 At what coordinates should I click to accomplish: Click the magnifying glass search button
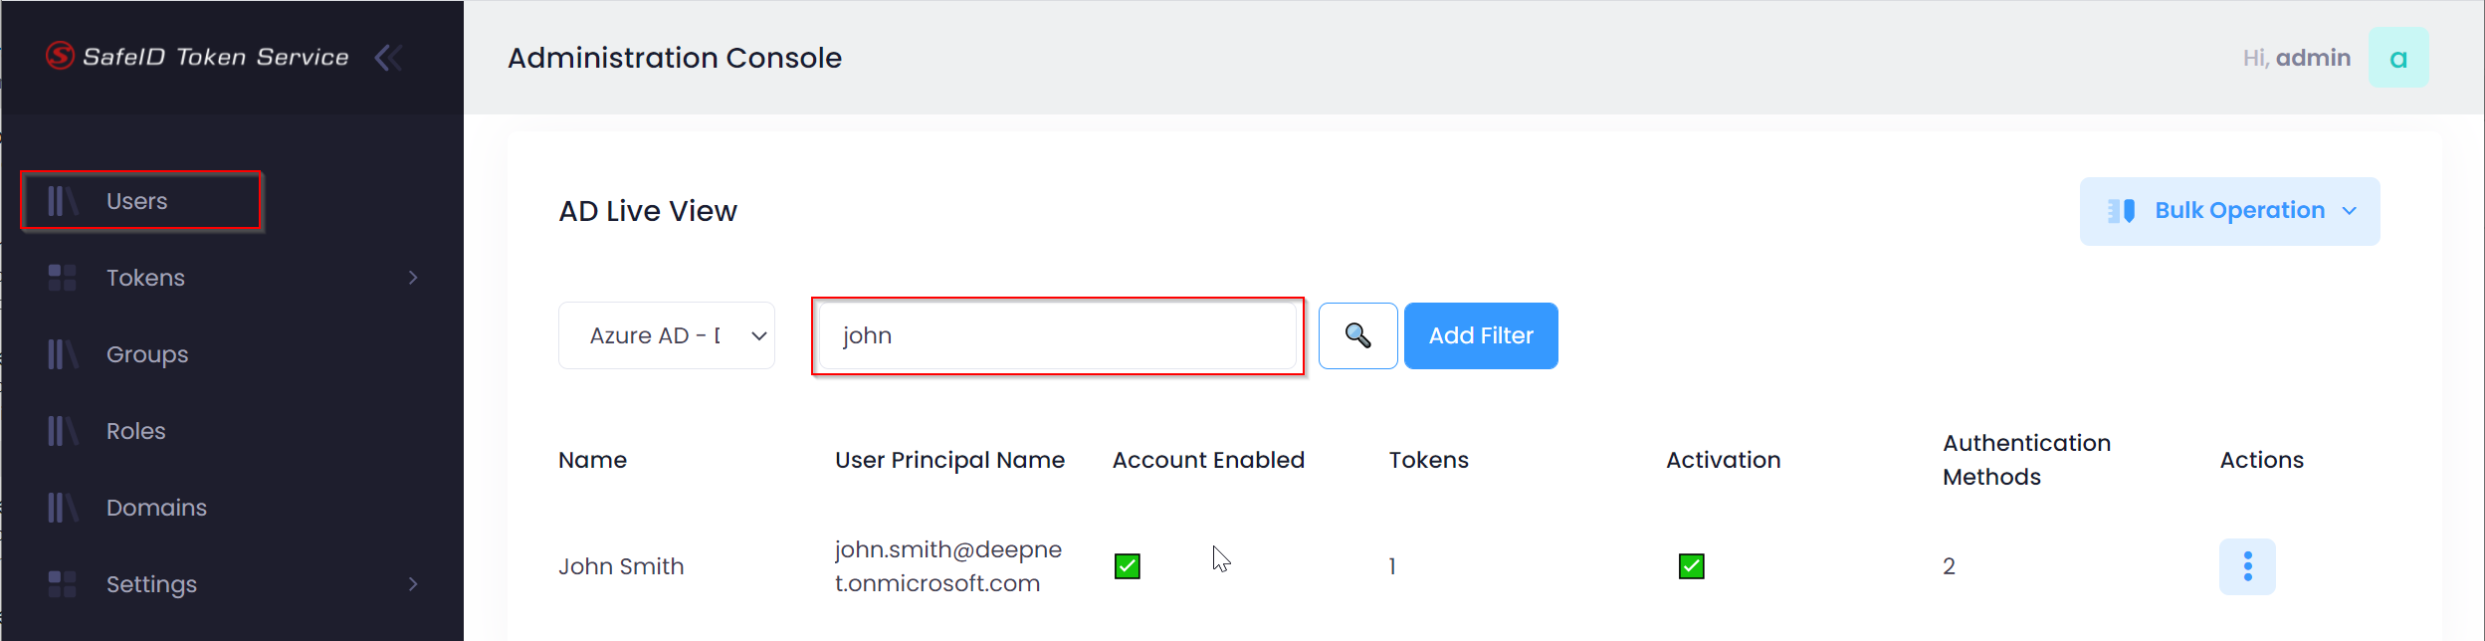click(1357, 335)
